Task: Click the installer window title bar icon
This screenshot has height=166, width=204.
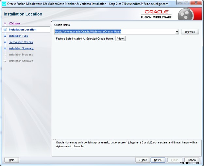Action: (4, 4)
